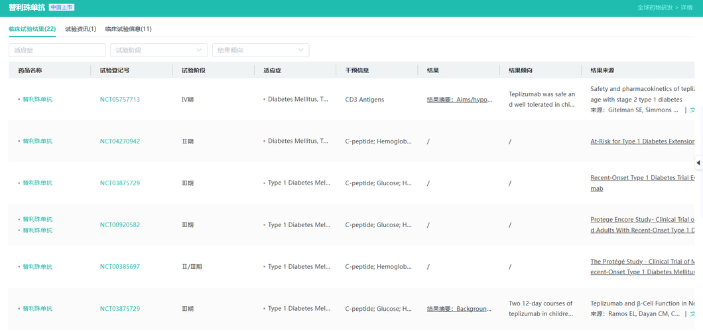Select Teplizumab was safe result tendency text
The height and width of the screenshot is (332, 703).
(x=542, y=100)
